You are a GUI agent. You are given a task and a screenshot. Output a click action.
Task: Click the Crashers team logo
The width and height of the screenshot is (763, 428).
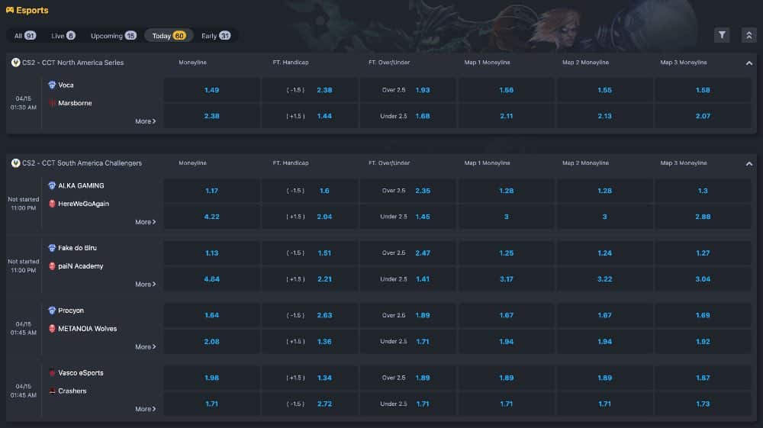click(x=52, y=391)
